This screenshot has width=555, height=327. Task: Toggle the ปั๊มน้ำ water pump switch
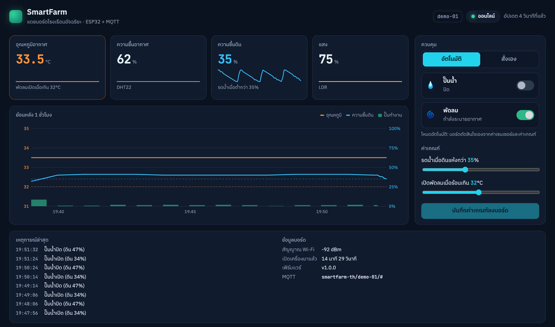click(525, 85)
